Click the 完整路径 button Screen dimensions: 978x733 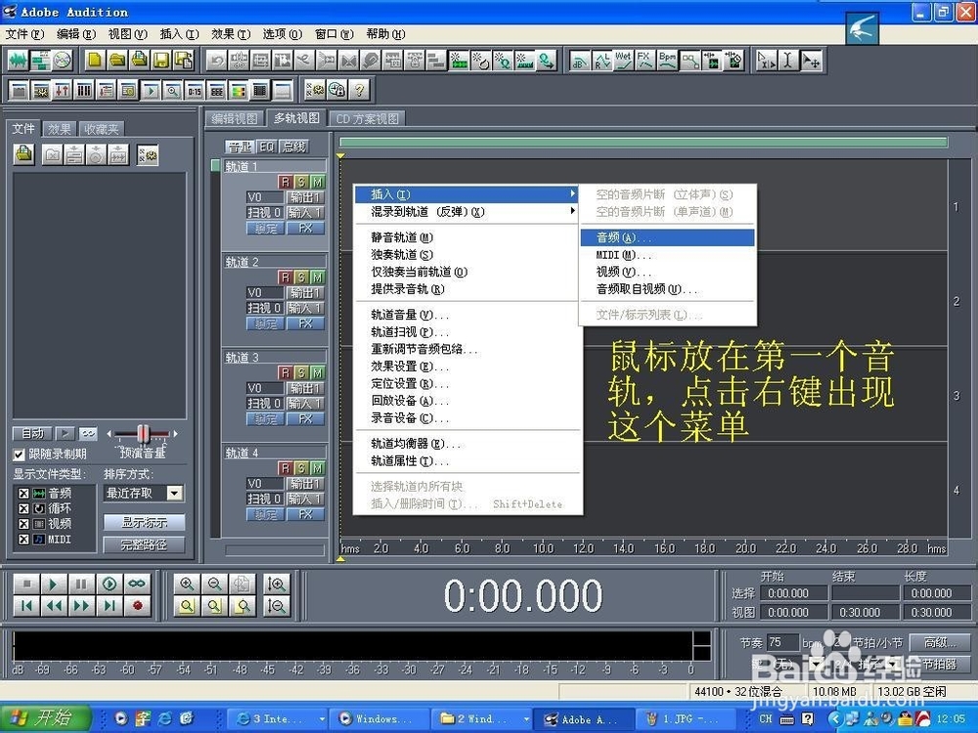point(144,544)
